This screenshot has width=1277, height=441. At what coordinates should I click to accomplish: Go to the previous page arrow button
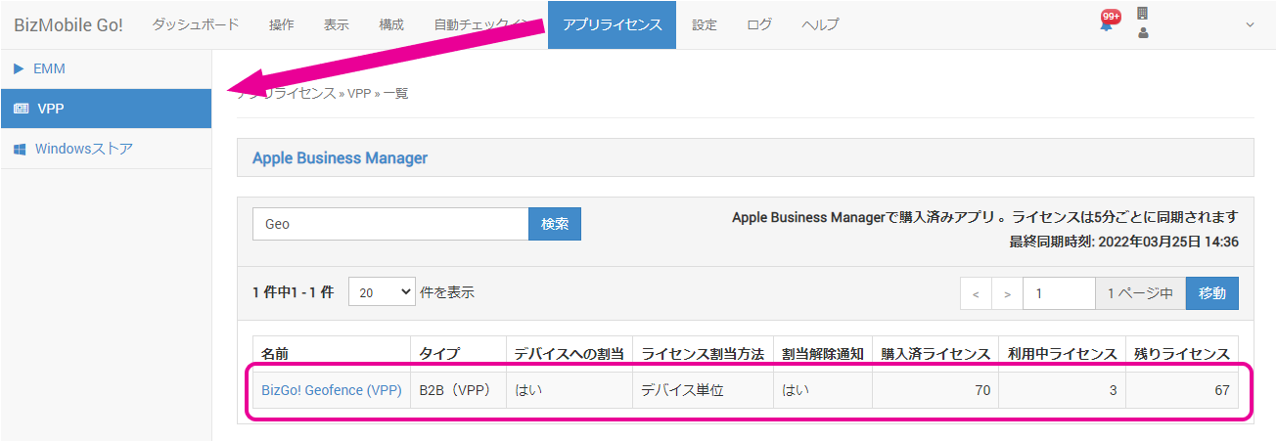976,293
